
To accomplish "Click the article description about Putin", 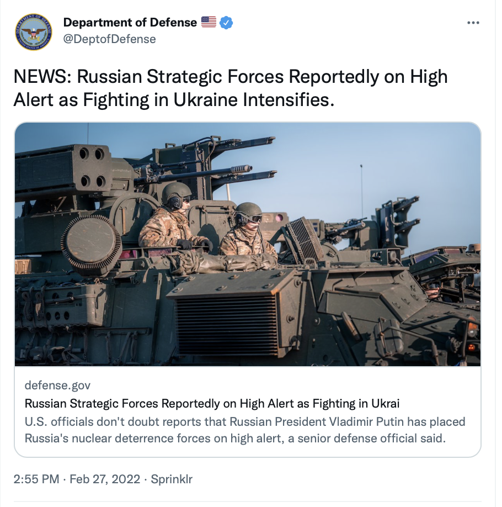I will tap(245, 430).
